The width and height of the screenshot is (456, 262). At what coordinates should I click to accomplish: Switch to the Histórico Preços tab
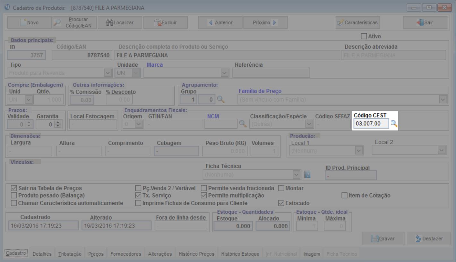[x=196, y=254]
